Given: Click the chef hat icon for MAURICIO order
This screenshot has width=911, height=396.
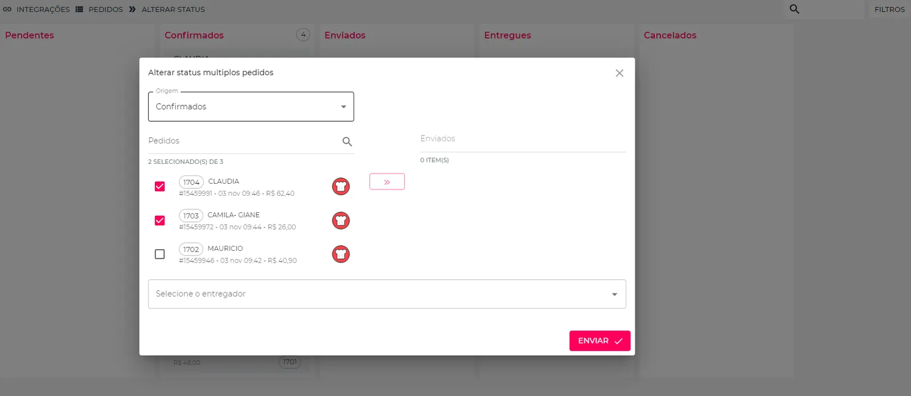Looking at the screenshot, I should point(341,254).
